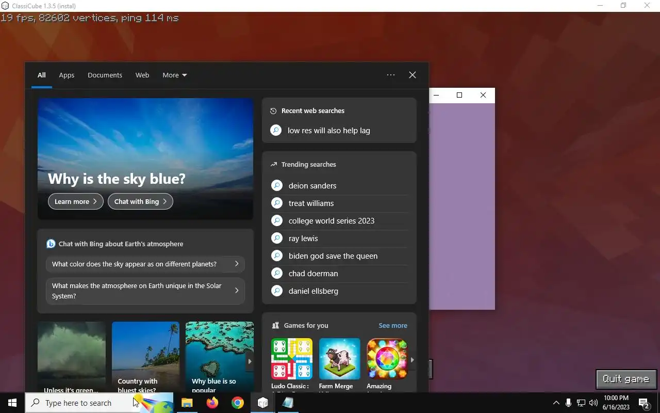Screen dimensions: 660x413
Task: Show hidden system tray icons
Action: click(x=556, y=403)
